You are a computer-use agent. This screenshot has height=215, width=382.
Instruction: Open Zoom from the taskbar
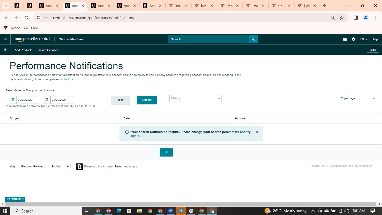[x=171, y=211]
